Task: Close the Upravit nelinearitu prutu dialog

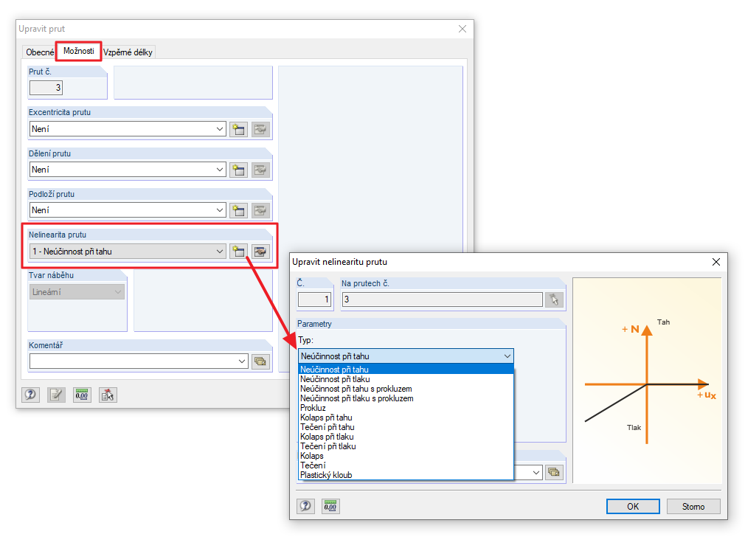Action: (716, 262)
